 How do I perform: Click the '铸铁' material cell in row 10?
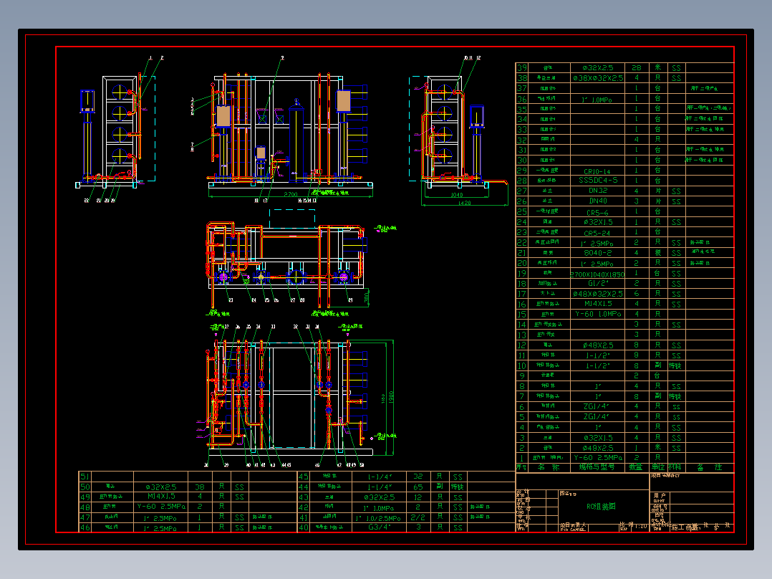675,365
